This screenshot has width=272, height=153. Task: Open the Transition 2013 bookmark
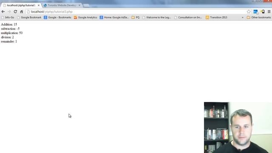point(216,17)
